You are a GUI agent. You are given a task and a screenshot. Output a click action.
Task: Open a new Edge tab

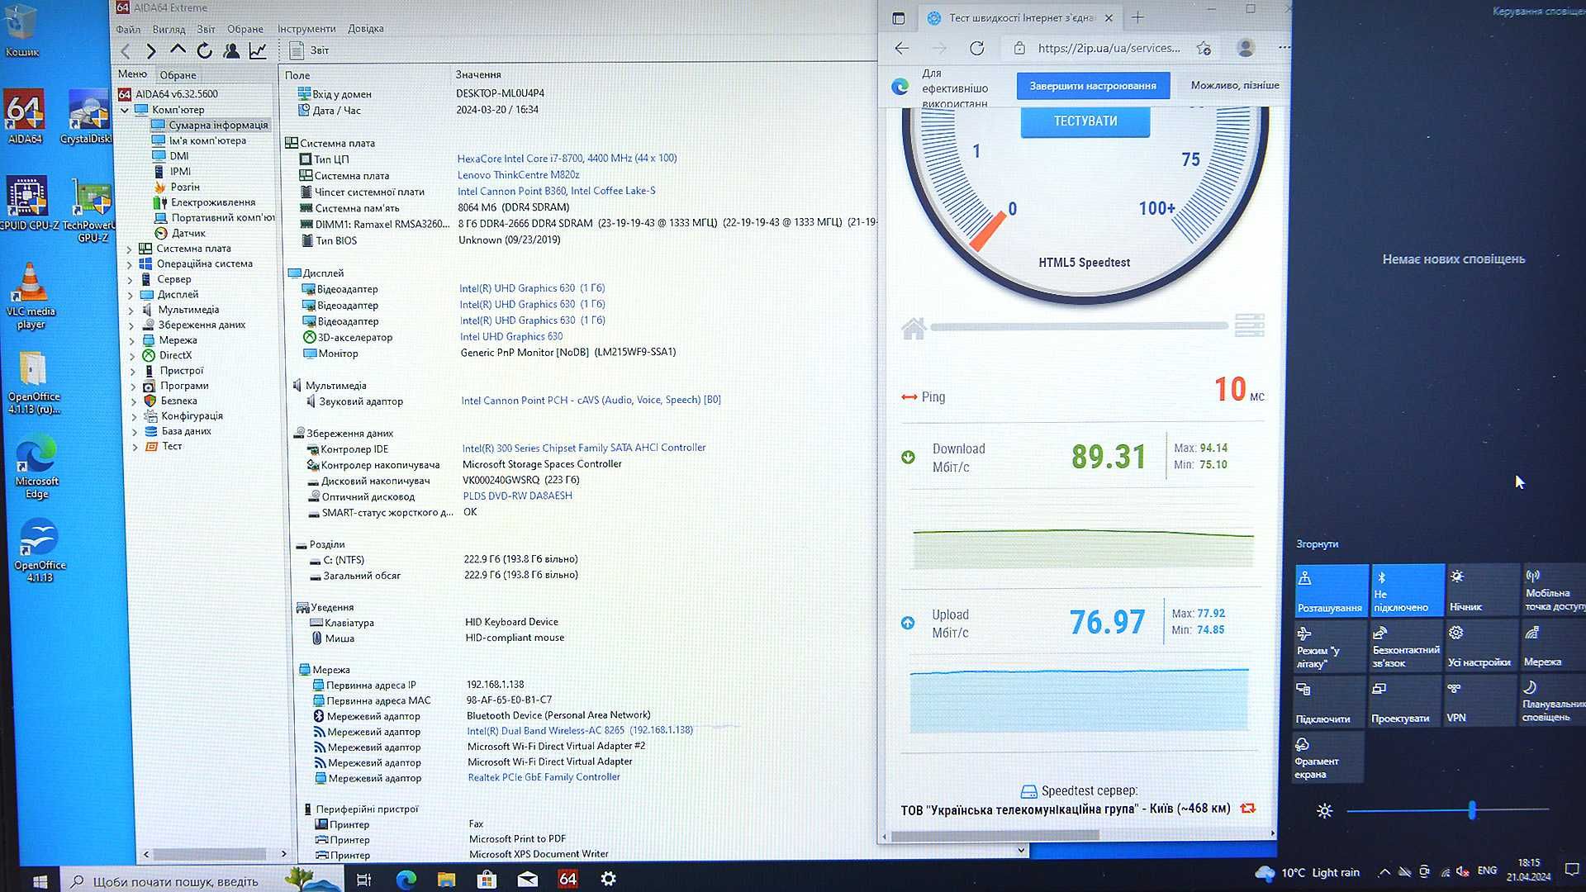coord(1137,17)
